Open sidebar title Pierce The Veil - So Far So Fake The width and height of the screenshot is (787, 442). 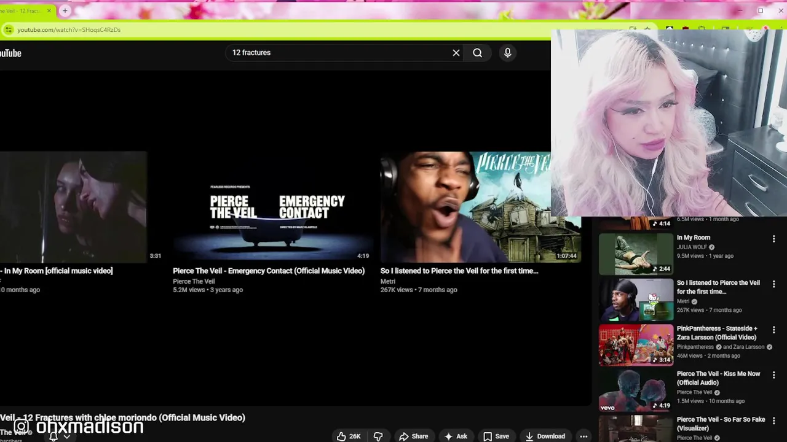click(721, 424)
